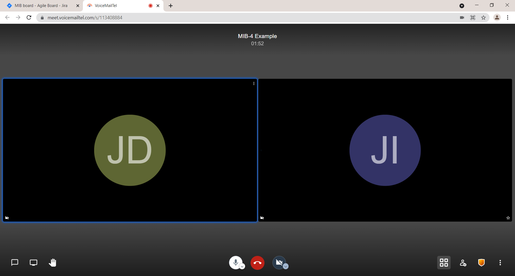Select the JI participant tile

(x=385, y=150)
